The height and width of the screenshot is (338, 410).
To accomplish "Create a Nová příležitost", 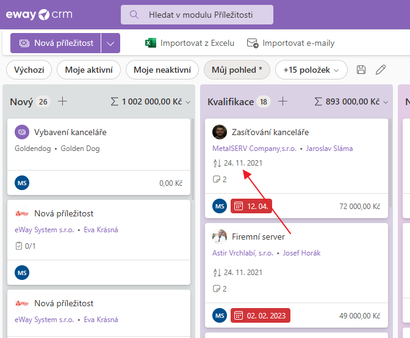I will 56,43.
